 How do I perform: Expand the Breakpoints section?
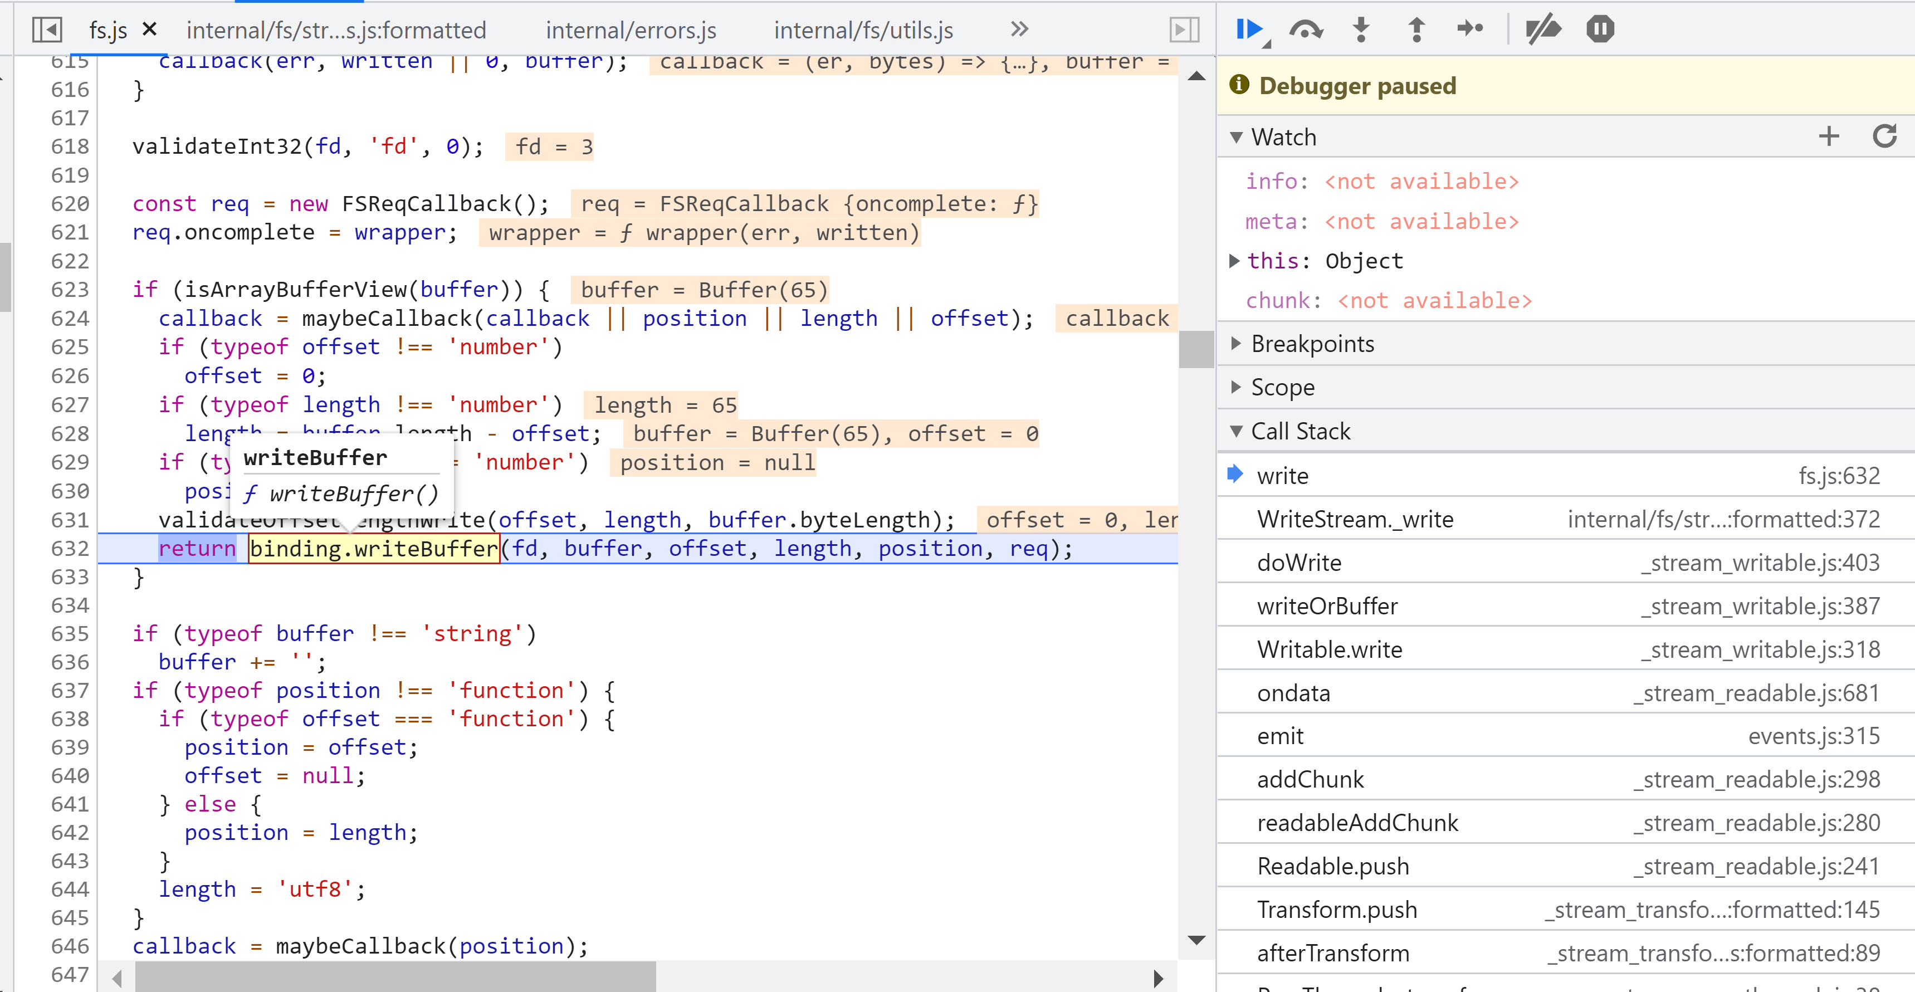tap(1312, 344)
